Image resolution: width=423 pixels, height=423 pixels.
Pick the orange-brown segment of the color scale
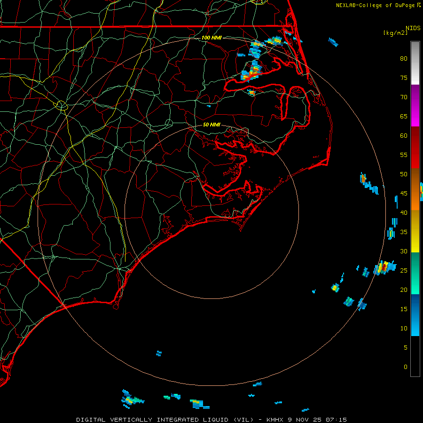(415, 189)
